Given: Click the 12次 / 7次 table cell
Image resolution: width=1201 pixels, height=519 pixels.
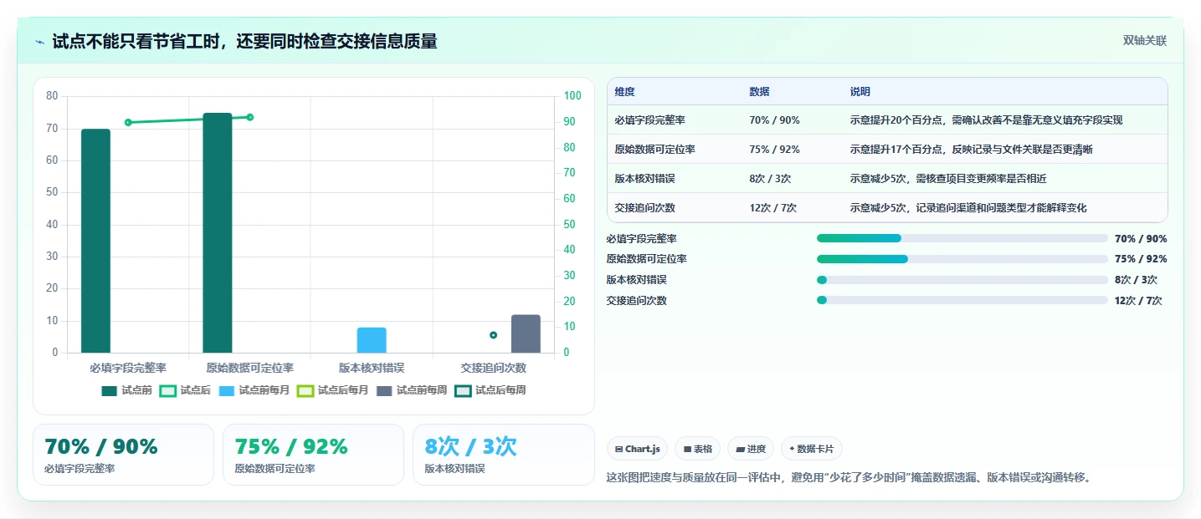Looking at the screenshot, I should point(772,208).
